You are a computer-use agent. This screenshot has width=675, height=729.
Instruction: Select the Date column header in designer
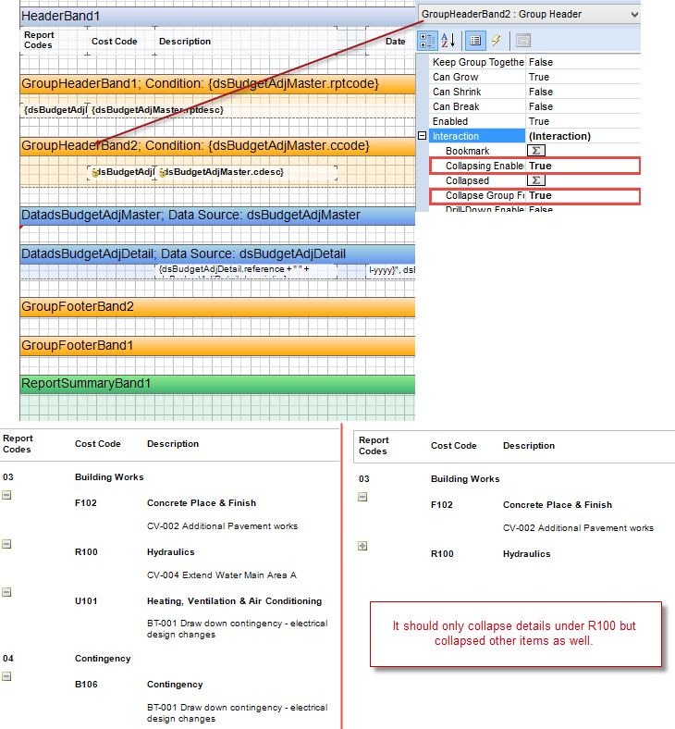pos(396,41)
